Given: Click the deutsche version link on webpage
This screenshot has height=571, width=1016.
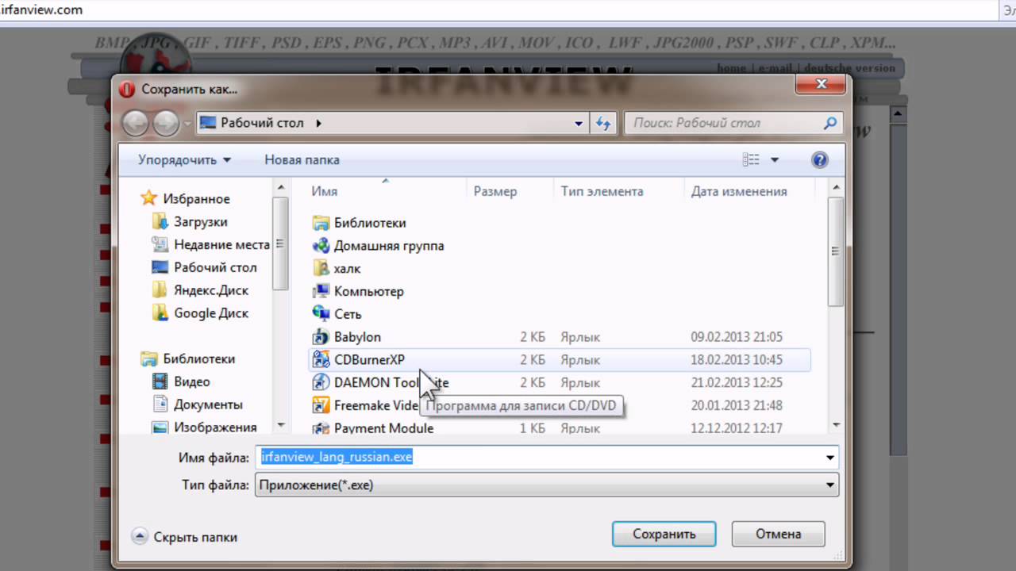Looking at the screenshot, I should point(851,68).
